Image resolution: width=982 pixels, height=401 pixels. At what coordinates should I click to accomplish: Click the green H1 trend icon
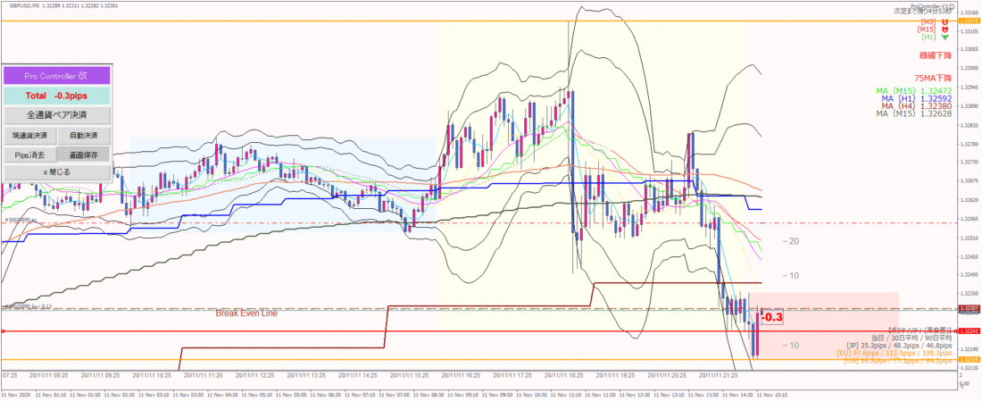(x=945, y=37)
